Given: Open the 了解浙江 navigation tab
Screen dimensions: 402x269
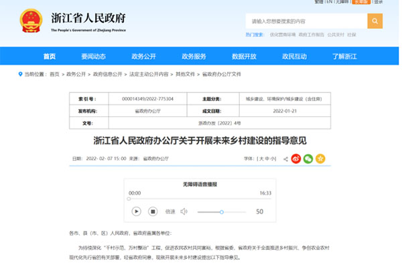Looking at the screenshot, I should click(345, 56).
